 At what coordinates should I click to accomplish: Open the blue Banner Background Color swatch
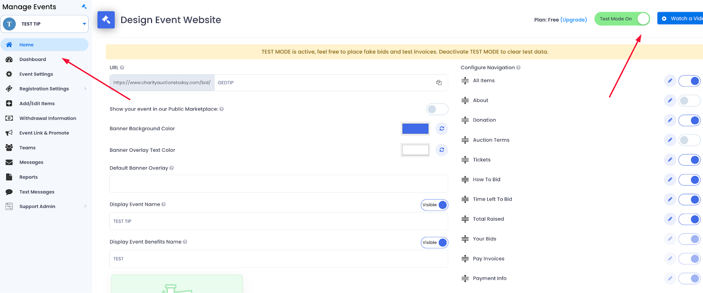click(415, 129)
